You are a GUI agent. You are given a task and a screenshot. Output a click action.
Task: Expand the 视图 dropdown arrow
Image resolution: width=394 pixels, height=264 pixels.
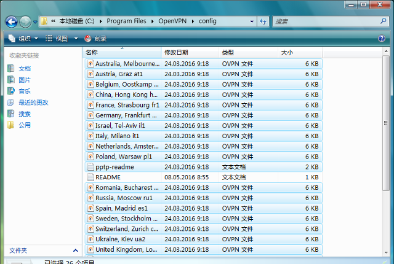76,39
